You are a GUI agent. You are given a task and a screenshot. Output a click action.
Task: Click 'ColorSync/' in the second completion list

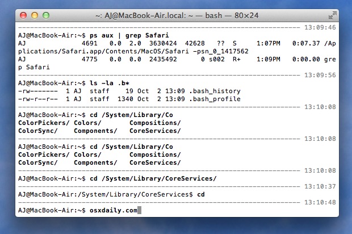[38, 162]
